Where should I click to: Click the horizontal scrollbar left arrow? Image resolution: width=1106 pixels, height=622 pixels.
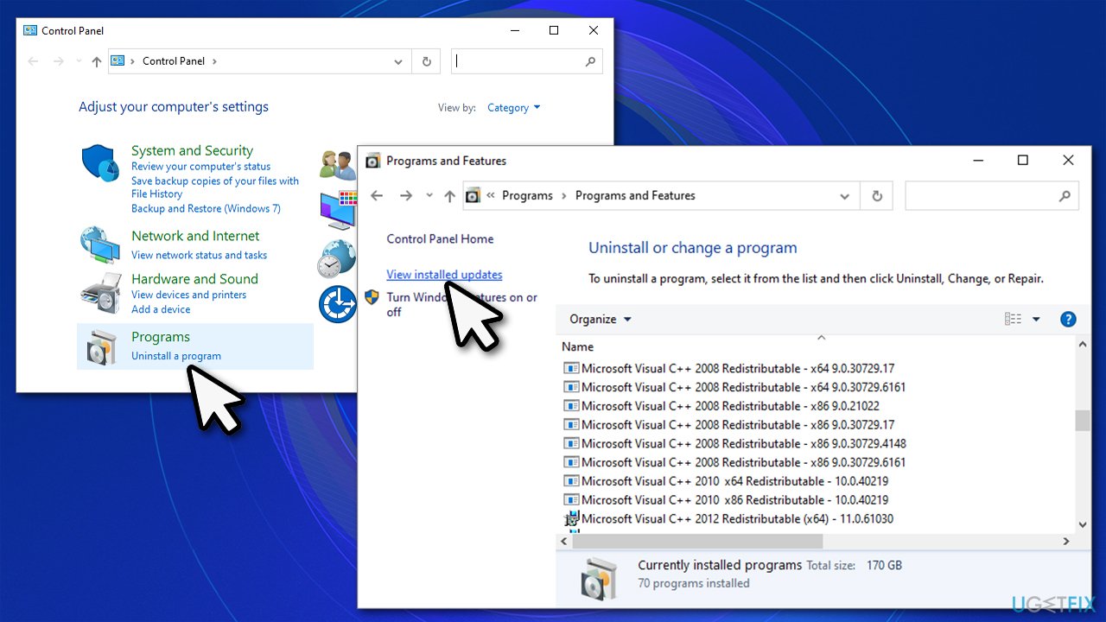[564, 541]
